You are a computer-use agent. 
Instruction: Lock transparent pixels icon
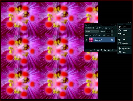point(90,35)
